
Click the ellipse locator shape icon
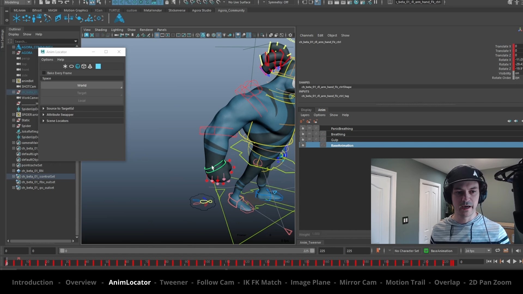tap(71, 66)
